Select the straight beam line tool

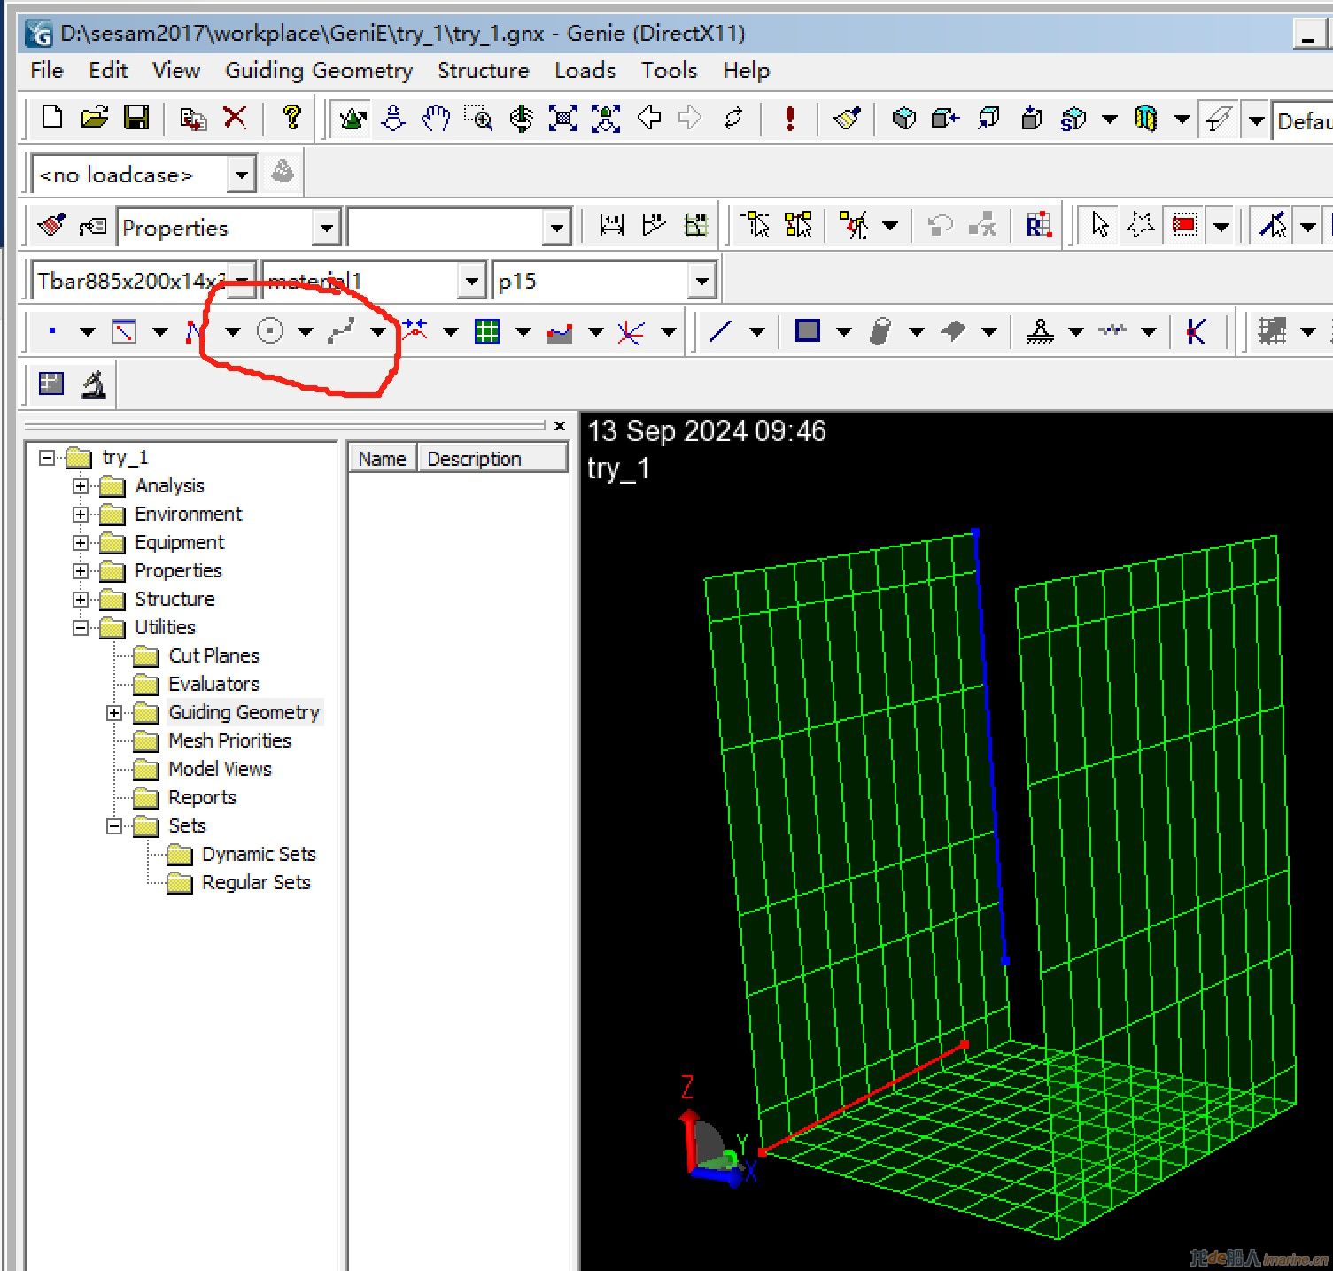point(721,331)
